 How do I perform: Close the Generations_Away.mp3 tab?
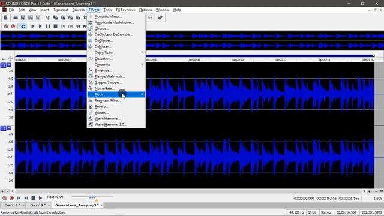pyautogui.click(x=101, y=205)
